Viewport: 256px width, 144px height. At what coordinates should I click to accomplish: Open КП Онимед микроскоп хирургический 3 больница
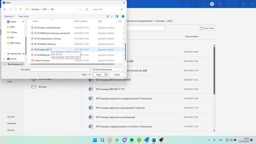click(150, 98)
